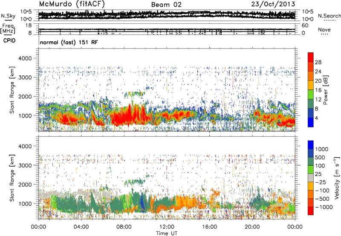The width and height of the screenshot is (341, 236).
Task: Click blue top segment of Velocity colorbar
Action: coord(311,145)
